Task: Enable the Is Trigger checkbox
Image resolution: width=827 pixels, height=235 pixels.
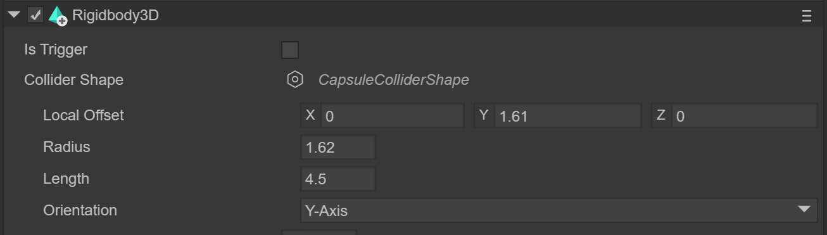Action: tap(290, 50)
